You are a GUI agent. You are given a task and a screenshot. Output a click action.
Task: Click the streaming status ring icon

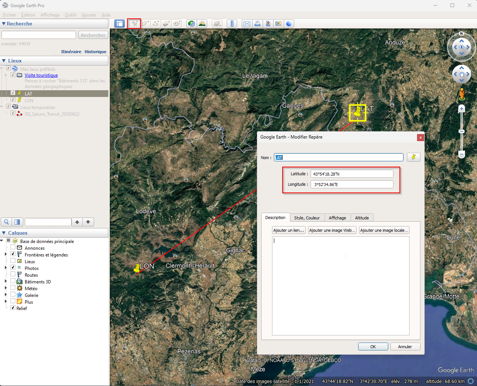click(471, 381)
